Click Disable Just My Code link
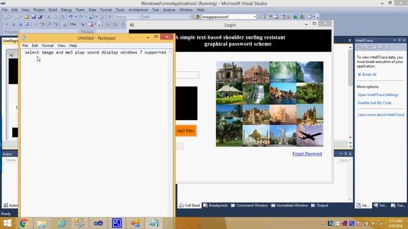Viewport: 408px width, 229px height. click(x=374, y=103)
